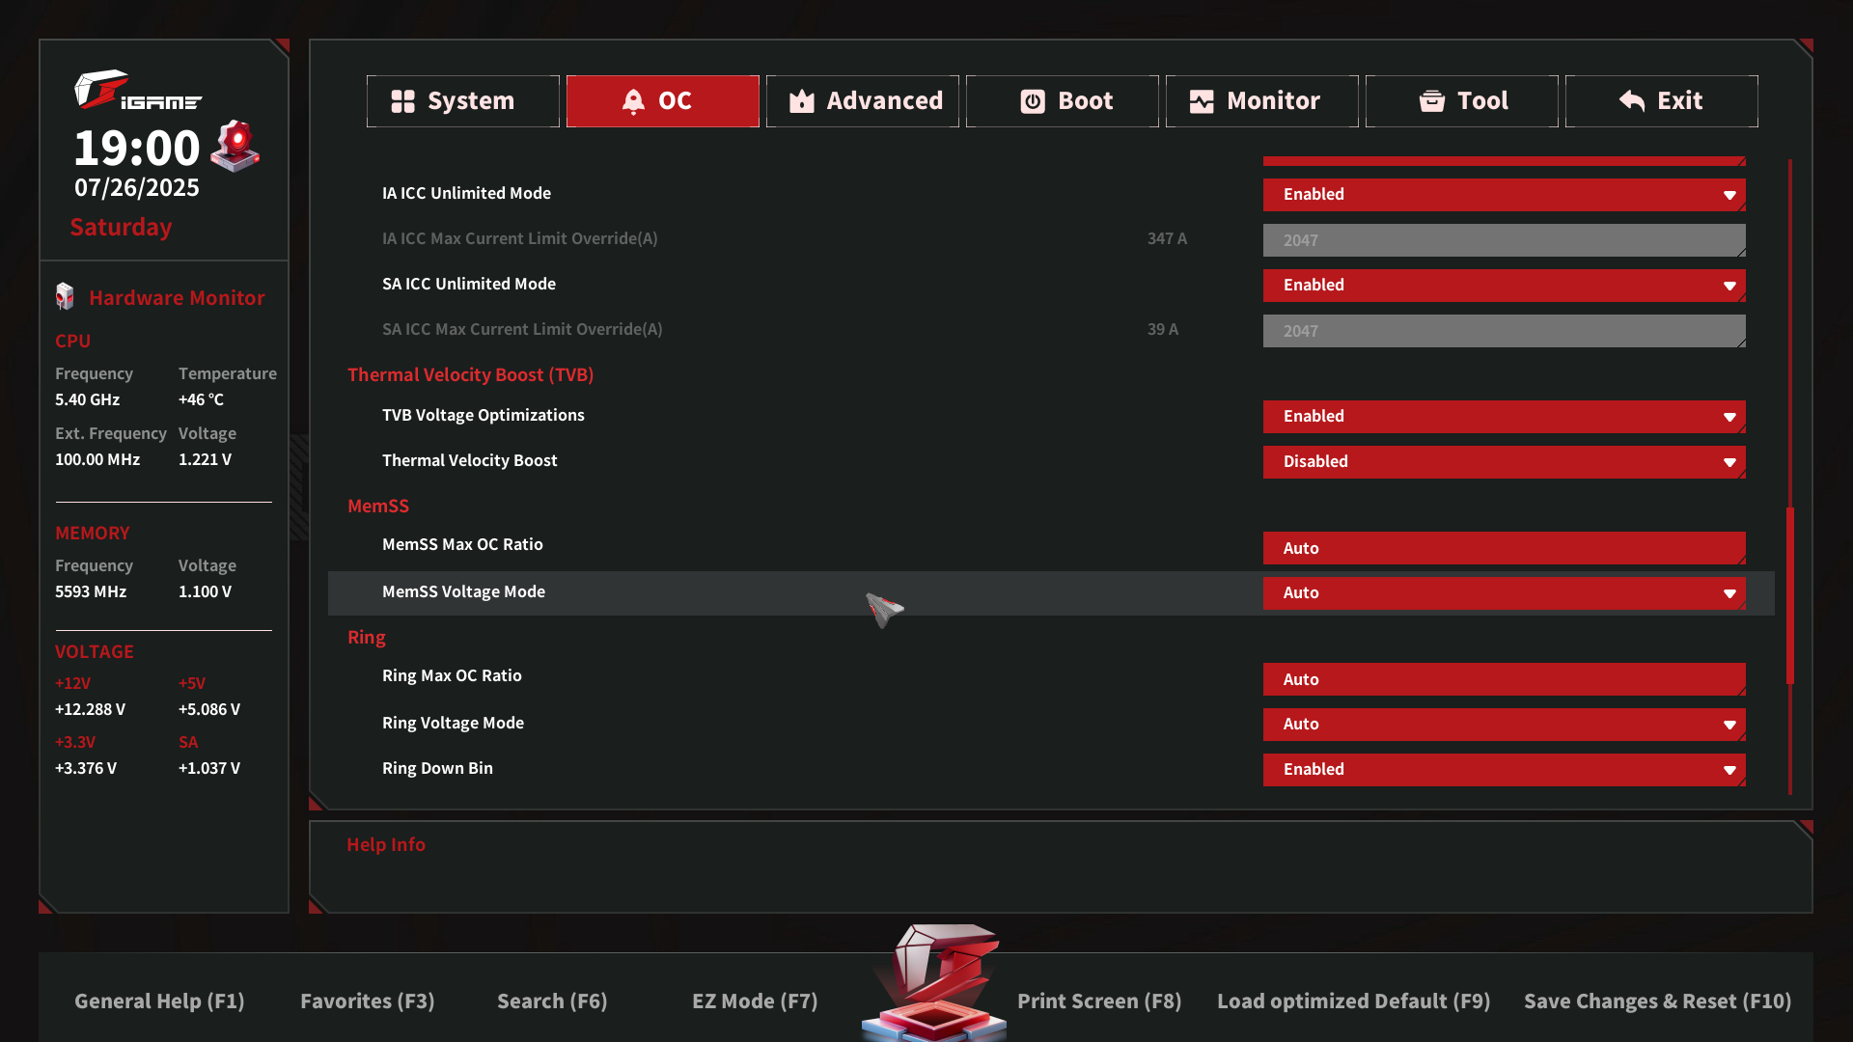
Task: Toggle IA ICC Unlimited Mode setting
Action: (1504, 195)
